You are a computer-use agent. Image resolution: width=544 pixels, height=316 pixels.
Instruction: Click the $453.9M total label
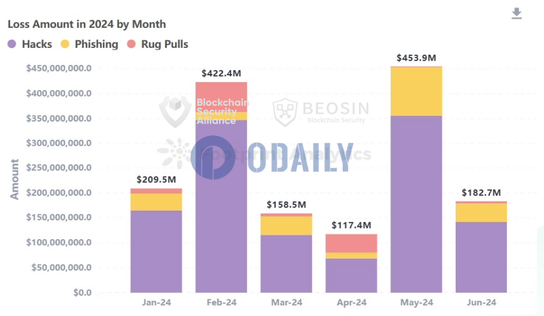(416, 58)
